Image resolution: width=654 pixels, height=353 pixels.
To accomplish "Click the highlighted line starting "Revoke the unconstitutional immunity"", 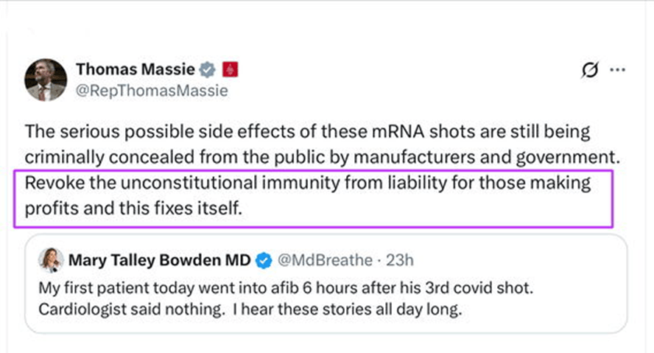I will [308, 184].
